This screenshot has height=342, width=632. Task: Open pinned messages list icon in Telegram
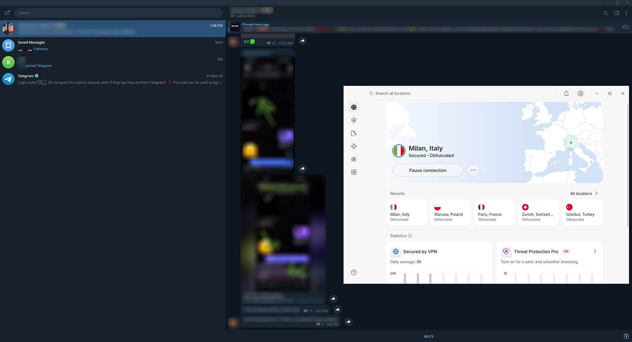626,27
